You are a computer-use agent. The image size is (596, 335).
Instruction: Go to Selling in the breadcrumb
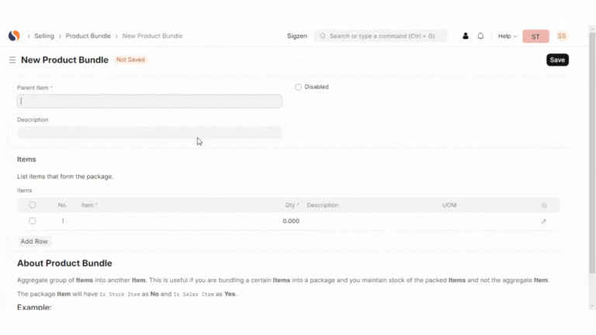(x=44, y=36)
